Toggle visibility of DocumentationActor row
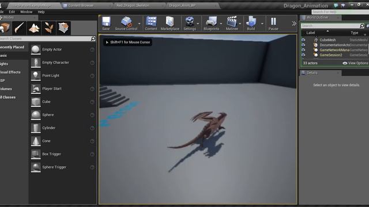 pos(303,45)
